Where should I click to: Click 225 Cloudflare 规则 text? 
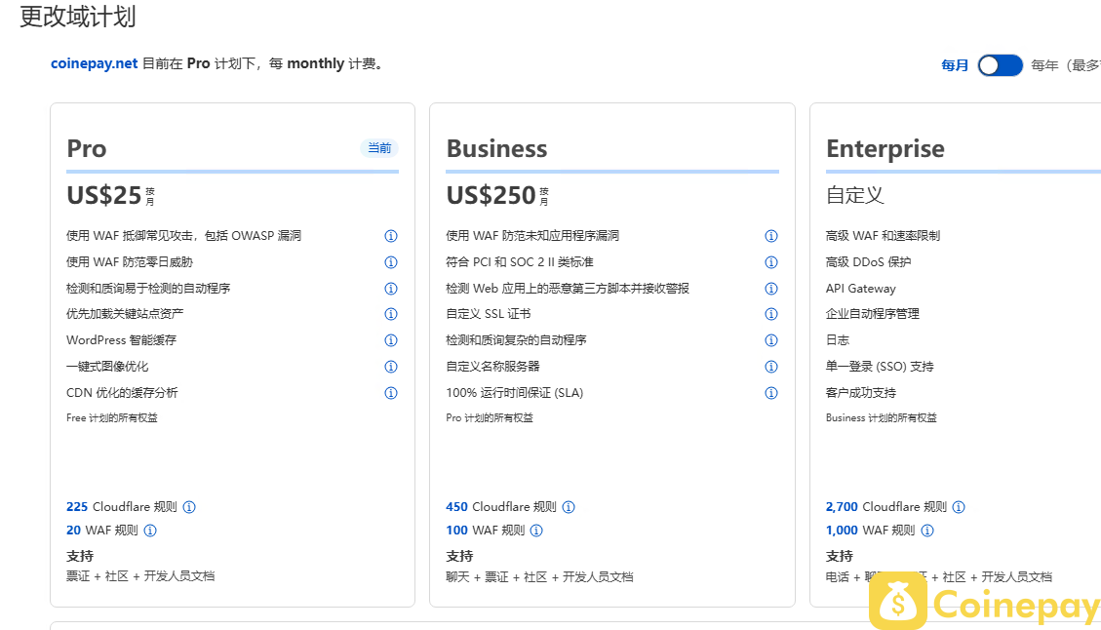pos(122,507)
